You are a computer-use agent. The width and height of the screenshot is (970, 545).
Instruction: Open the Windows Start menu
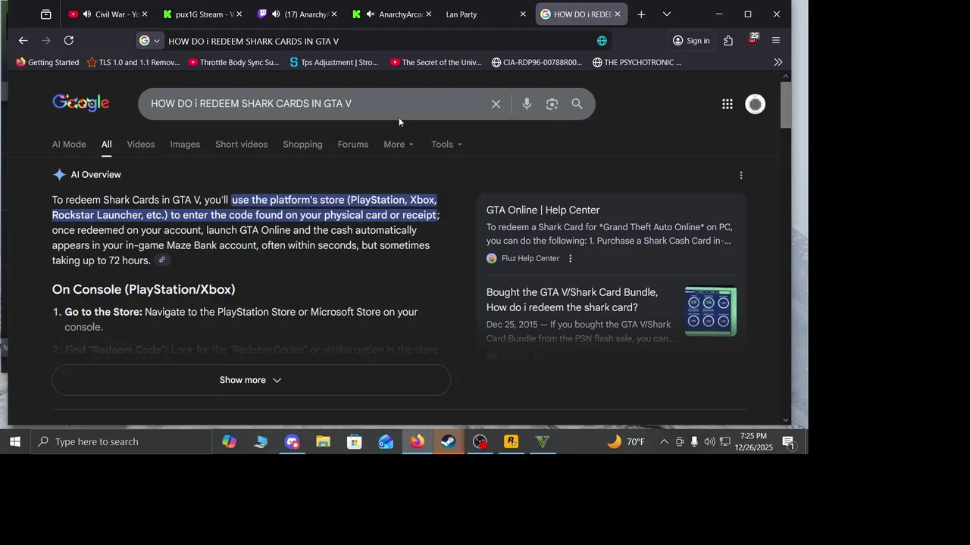click(x=14, y=442)
